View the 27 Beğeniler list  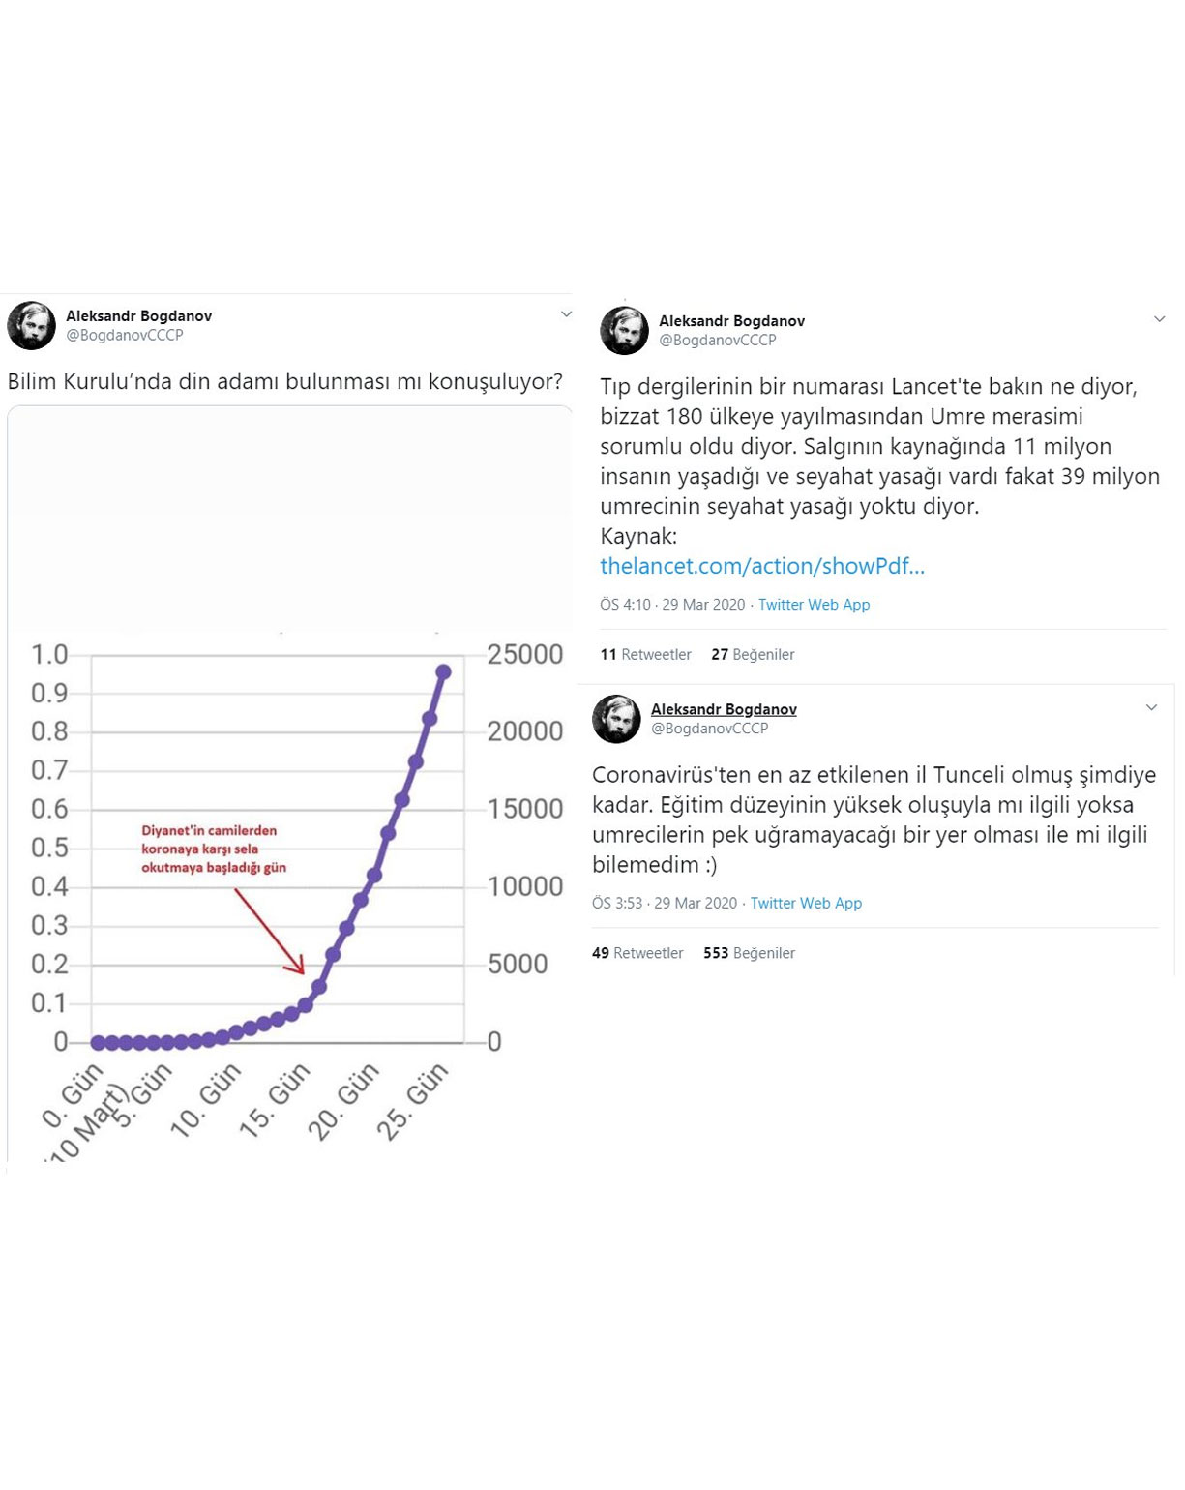coord(753,655)
